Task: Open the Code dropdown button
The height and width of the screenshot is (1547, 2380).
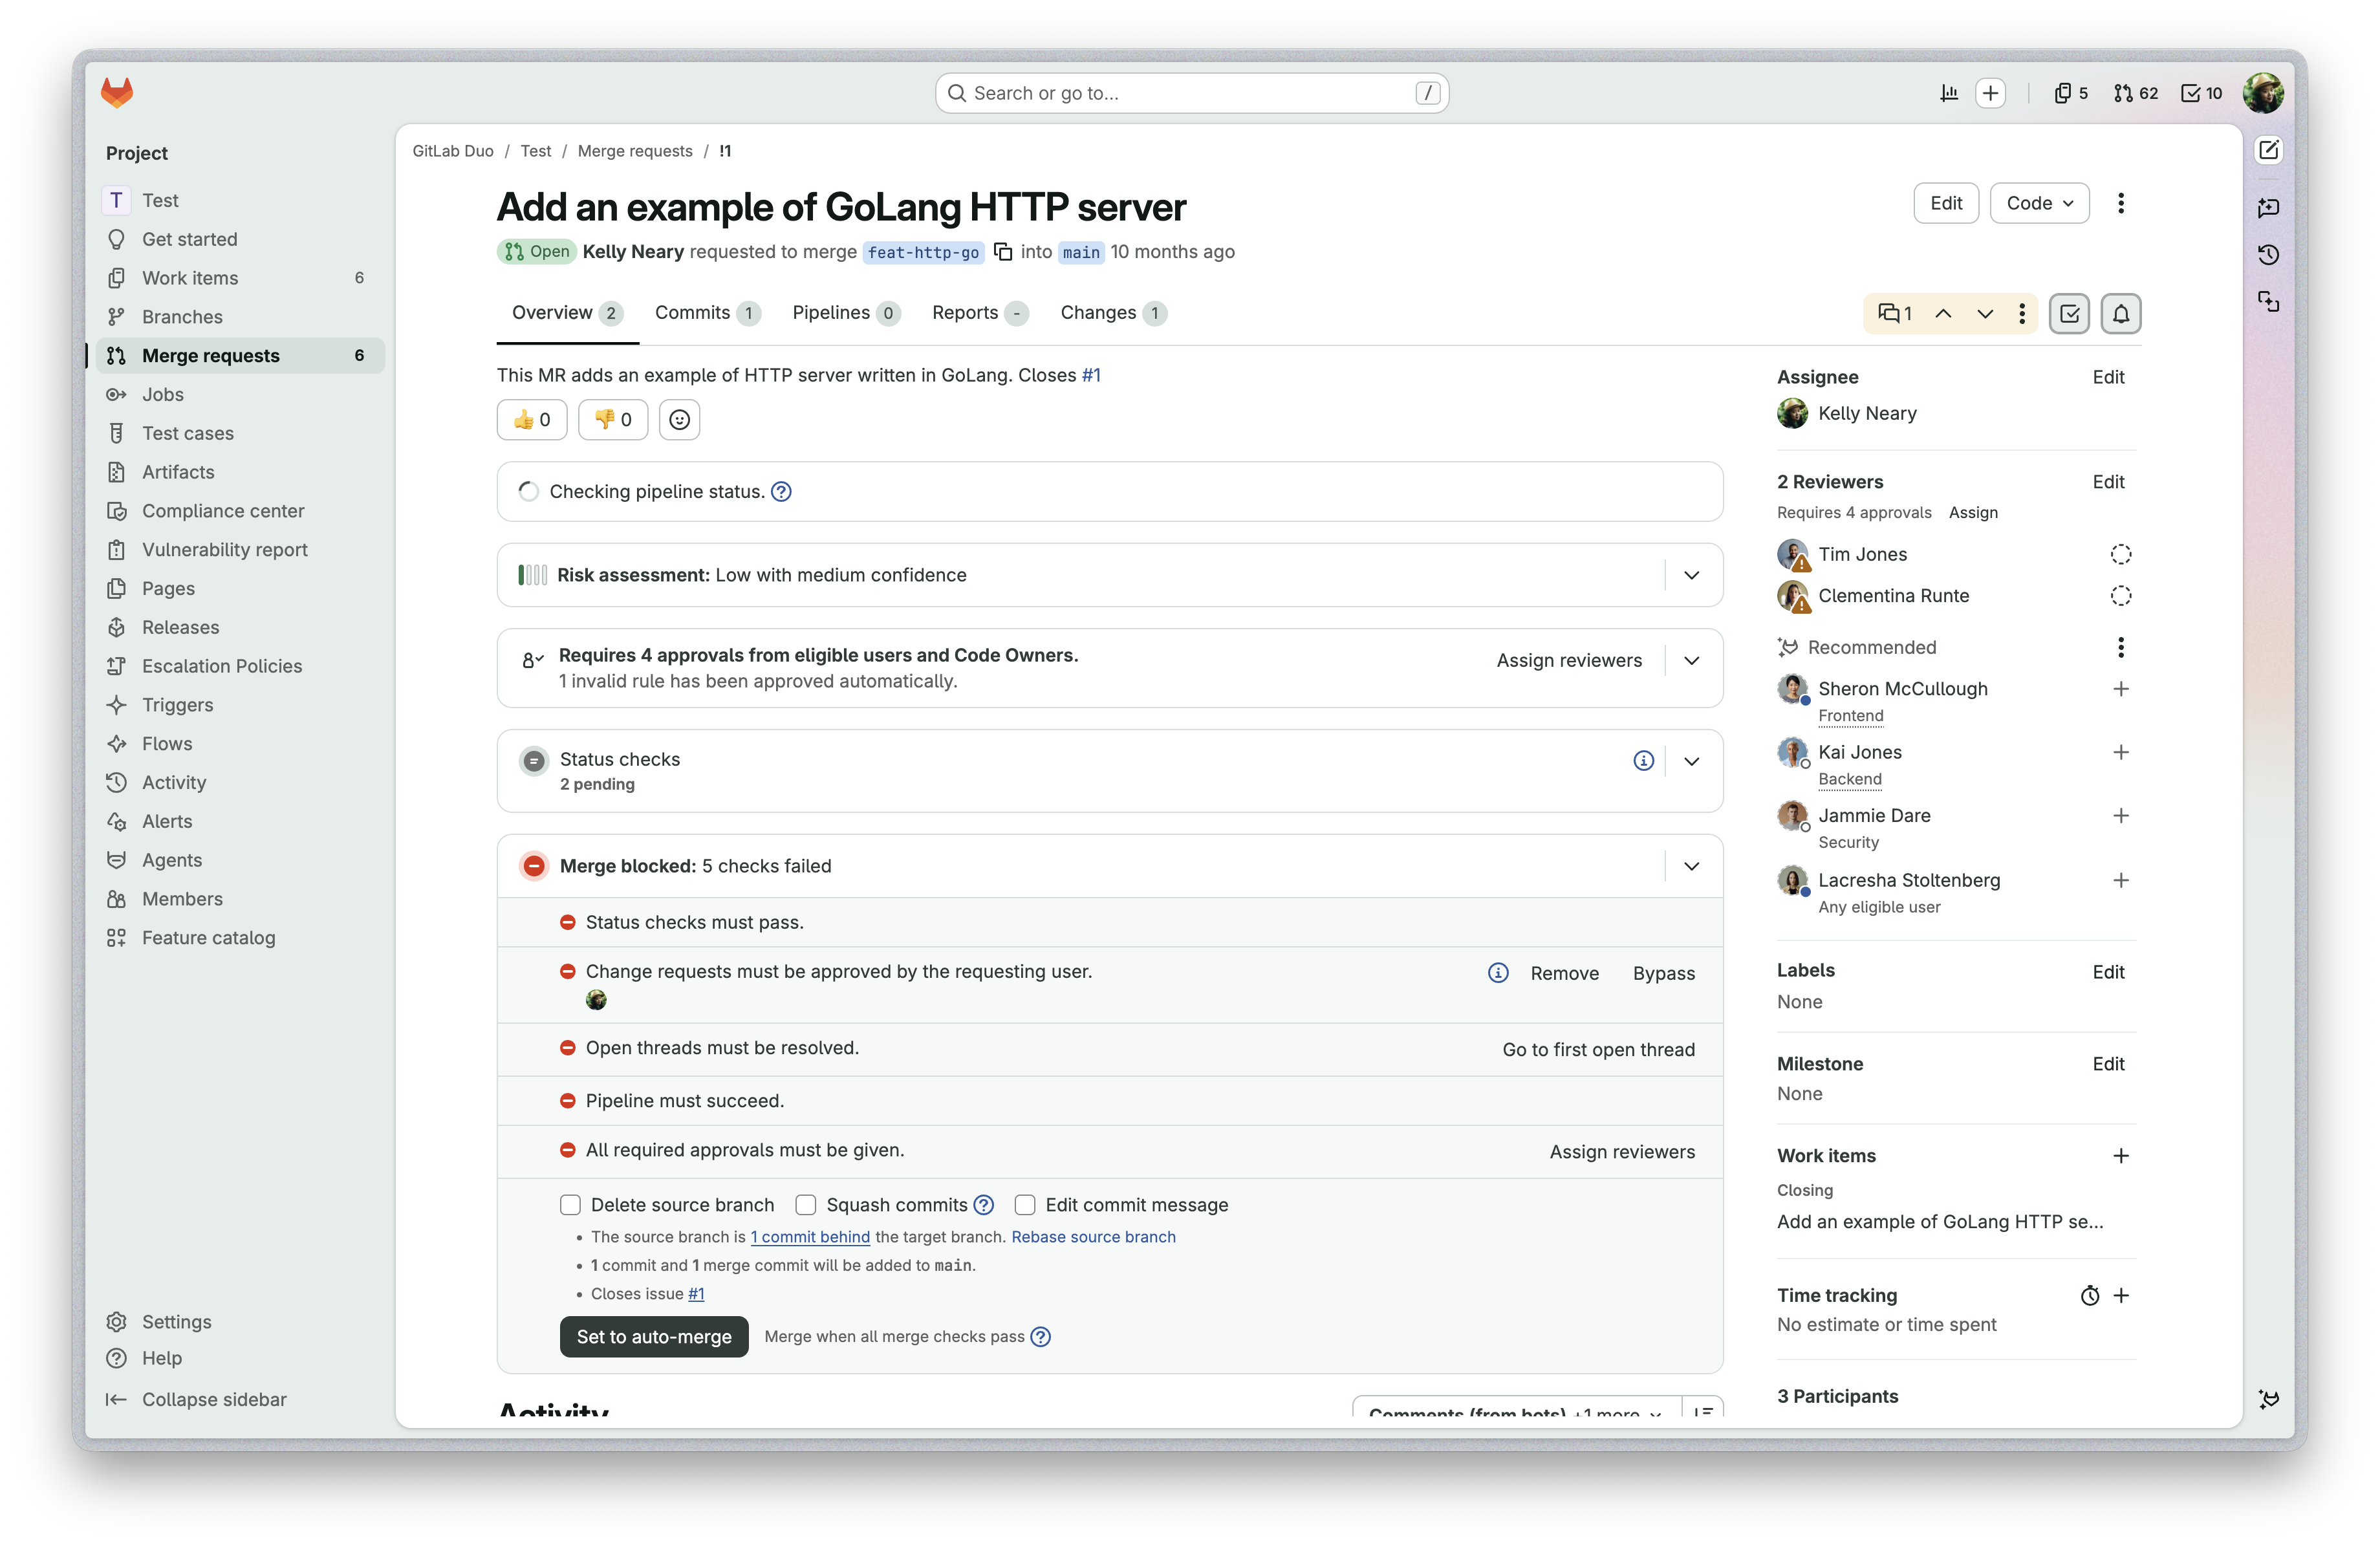Action: pos(2039,203)
